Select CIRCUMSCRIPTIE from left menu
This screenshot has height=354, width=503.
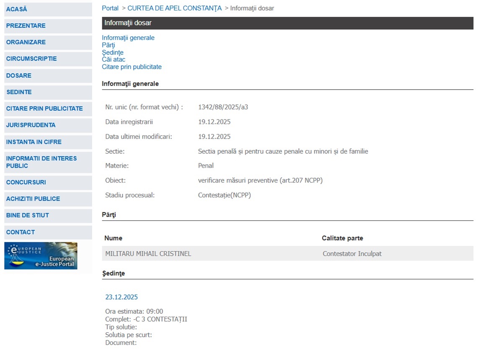[x=31, y=59]
